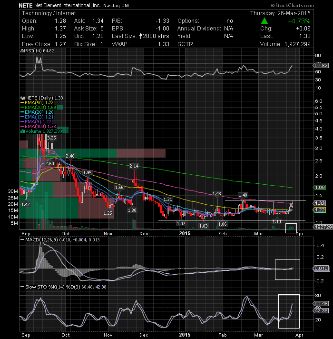Click the 42.38 stochastic axis tag
The width and height of the screenshot is (333, 339).
pyautogui.click(x=321, y=311)
